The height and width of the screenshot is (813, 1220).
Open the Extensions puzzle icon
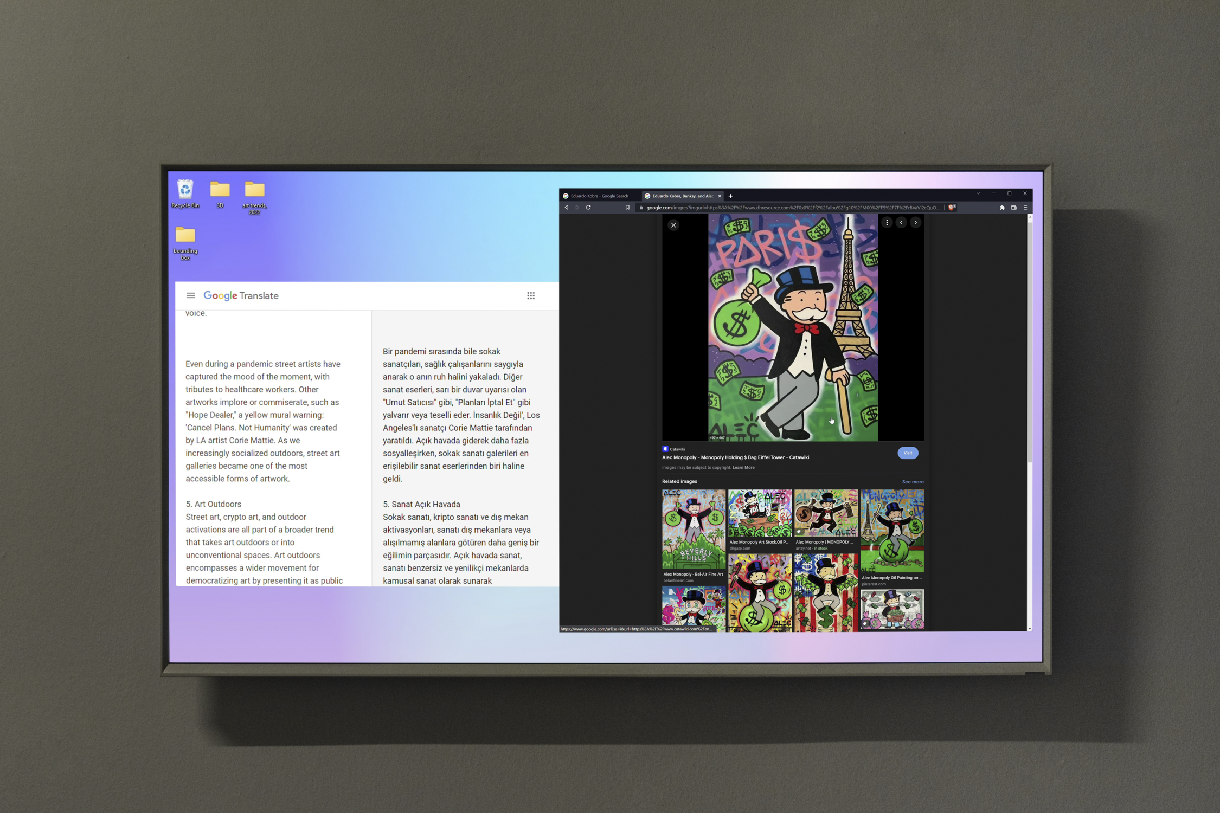(x=1002, y=208)
